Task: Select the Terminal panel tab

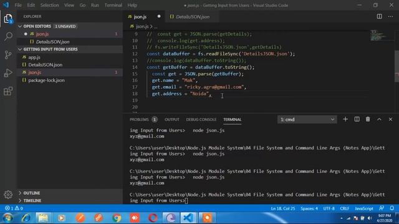Action: 232,119
